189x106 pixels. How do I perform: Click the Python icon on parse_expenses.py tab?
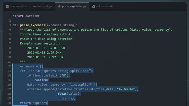tap(59, 6)
